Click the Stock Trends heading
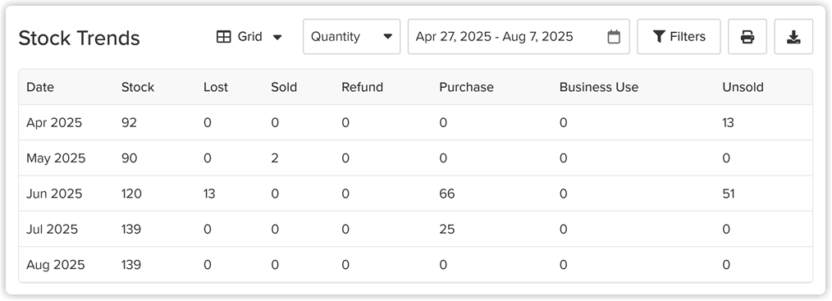This screenshot has height=301, width=832. [79, 38]
